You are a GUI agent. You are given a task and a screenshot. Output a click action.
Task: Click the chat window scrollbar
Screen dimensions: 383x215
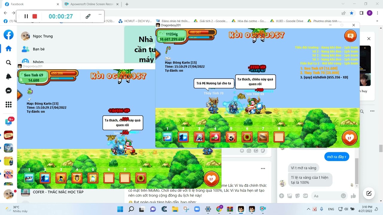(356, 171)
